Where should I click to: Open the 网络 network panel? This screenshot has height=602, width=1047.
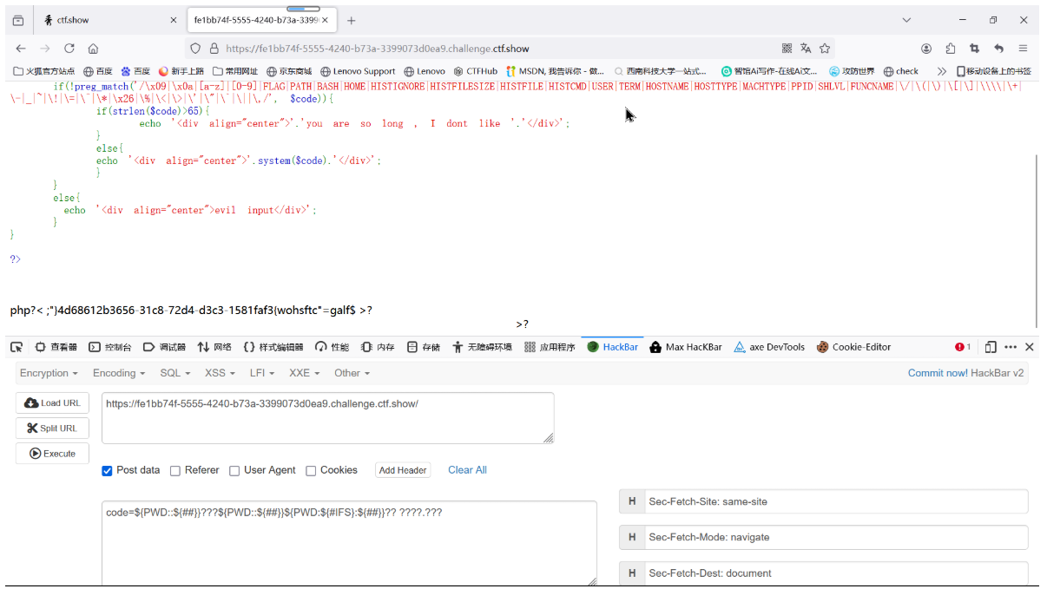coord(214,347)
